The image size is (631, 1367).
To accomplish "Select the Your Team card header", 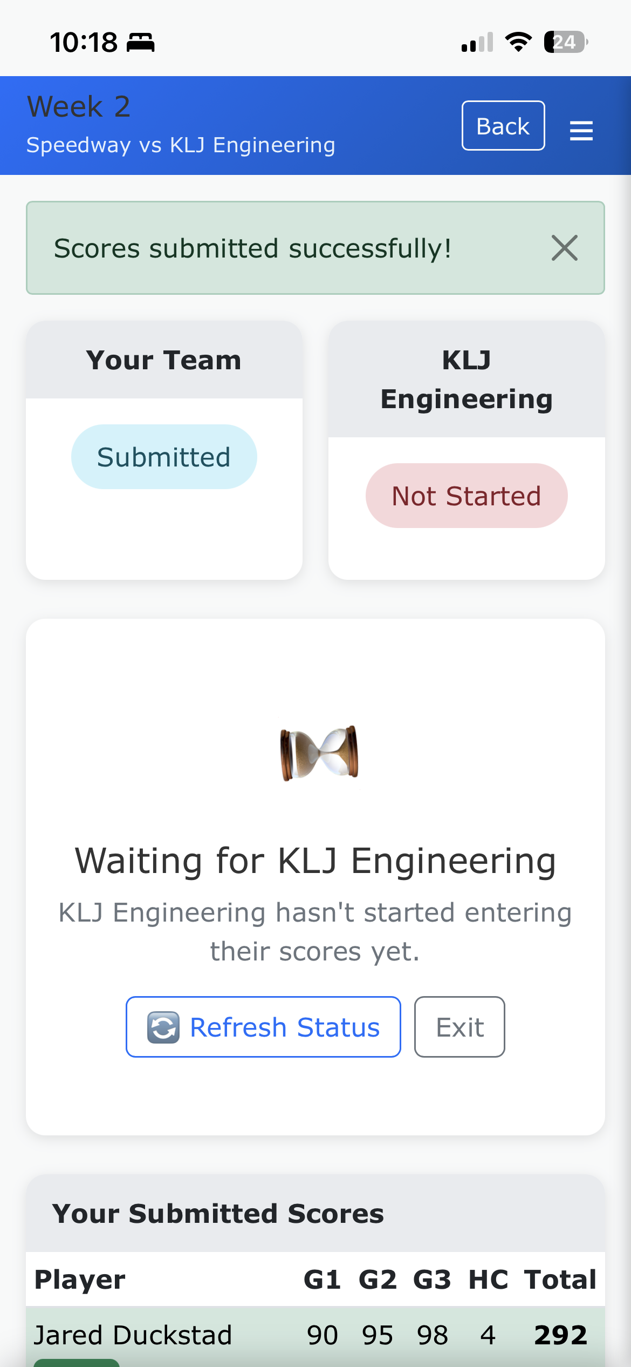I will (164, 360).
